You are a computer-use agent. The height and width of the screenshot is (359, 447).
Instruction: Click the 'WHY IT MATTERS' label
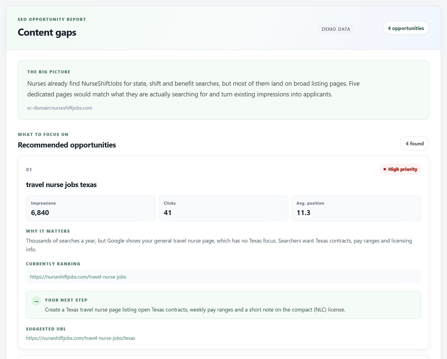click(x=48, y=231)
